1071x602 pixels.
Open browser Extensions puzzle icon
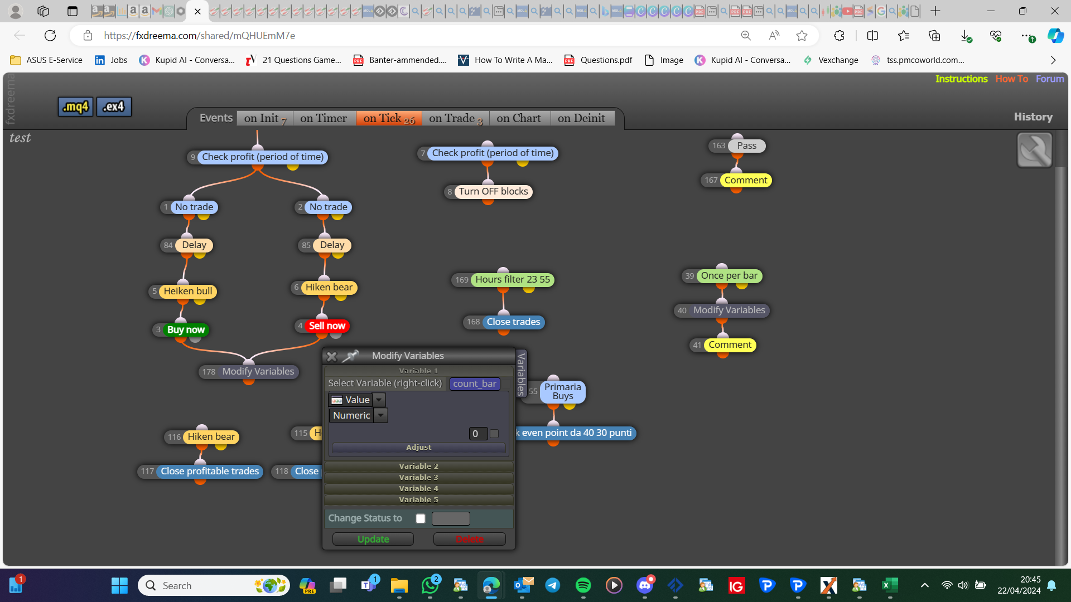coord(839,36)
